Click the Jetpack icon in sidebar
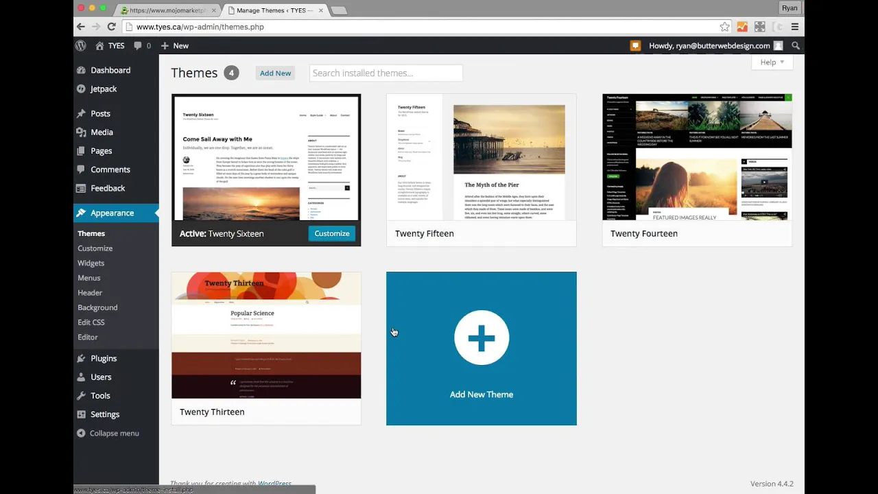Screen dimensions: 878x494 82,89
